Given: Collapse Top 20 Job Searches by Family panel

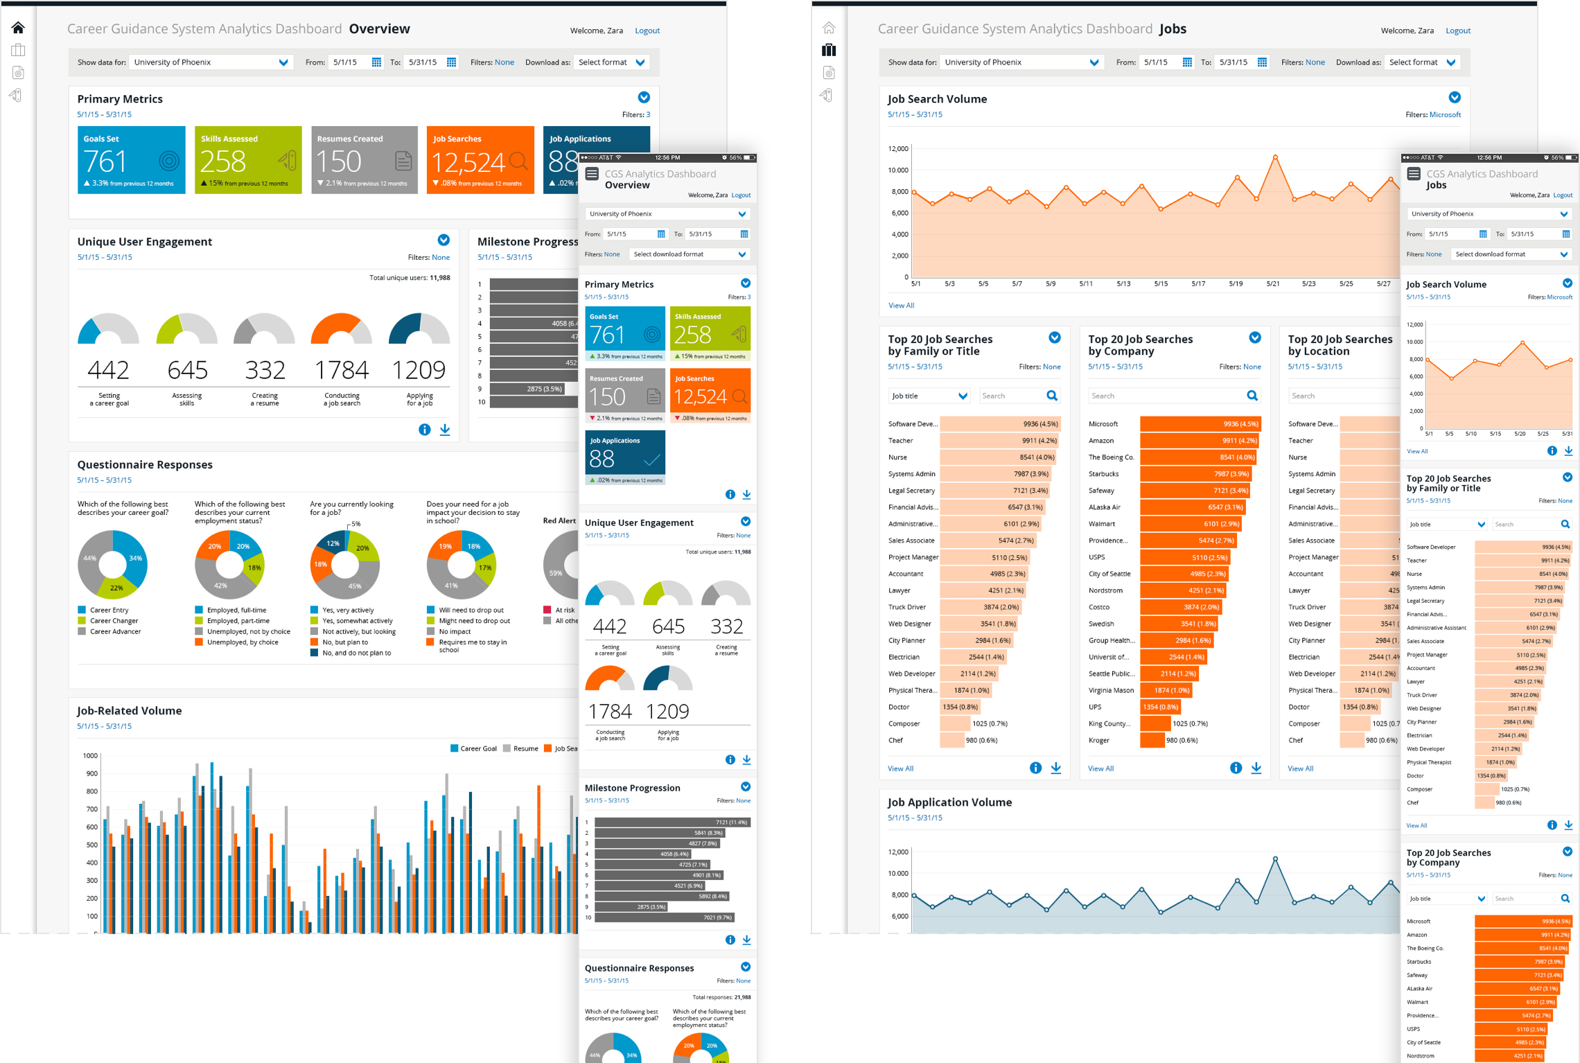Looking at the screenshot, I should 1055,338.
